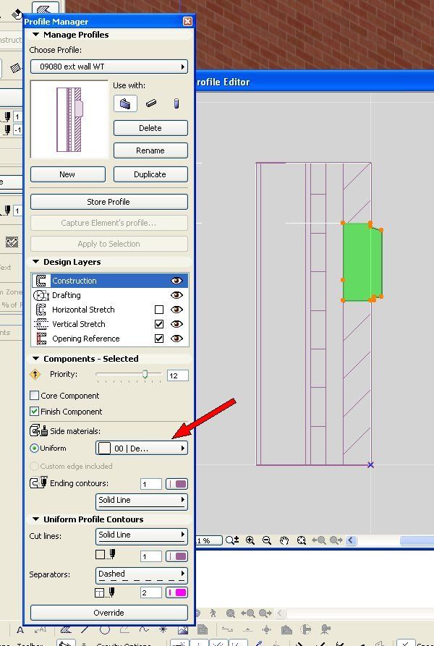Enable the Horizontal Stretch checkbox
434x646 pixels.
click(x=159, y=310)
